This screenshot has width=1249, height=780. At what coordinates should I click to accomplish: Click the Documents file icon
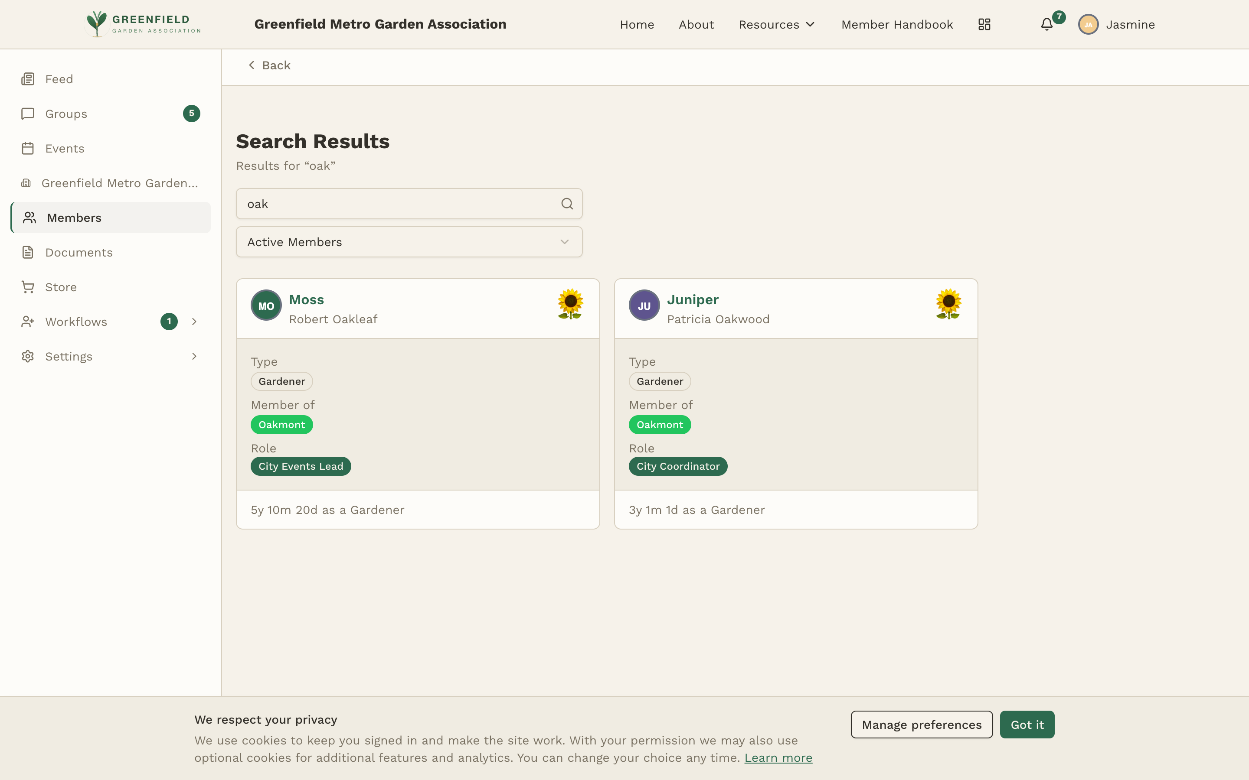pyautogui.click(x=28, y=252)
